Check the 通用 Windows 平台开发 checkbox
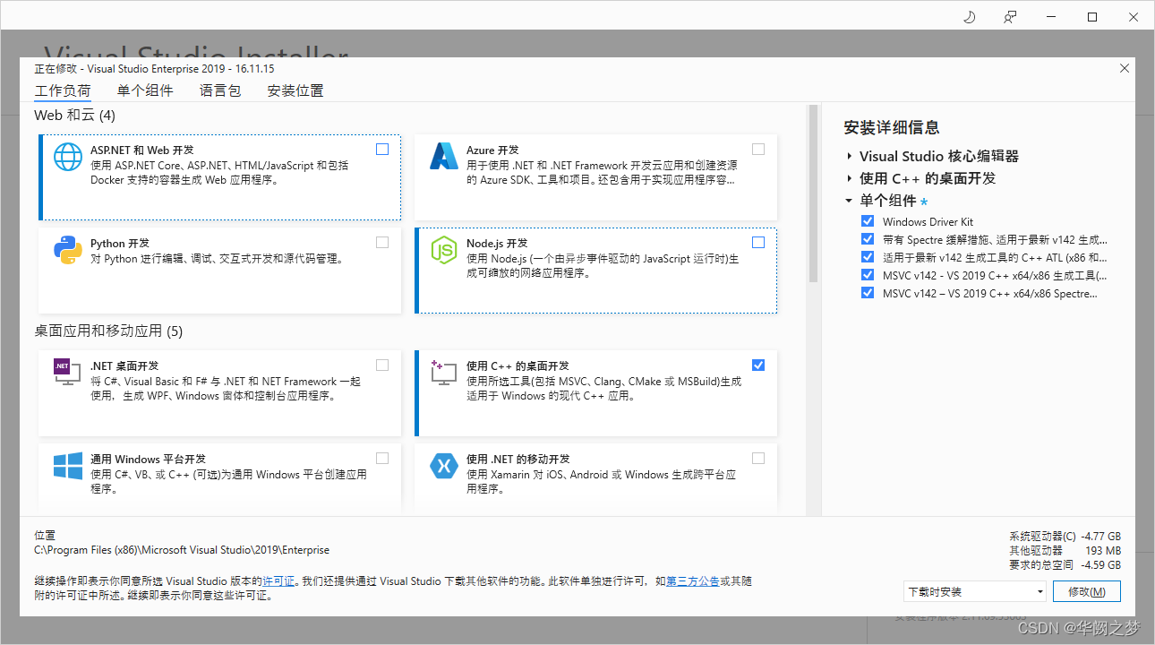This screenshot has width=1155, height=645. [x=382, y=458]
